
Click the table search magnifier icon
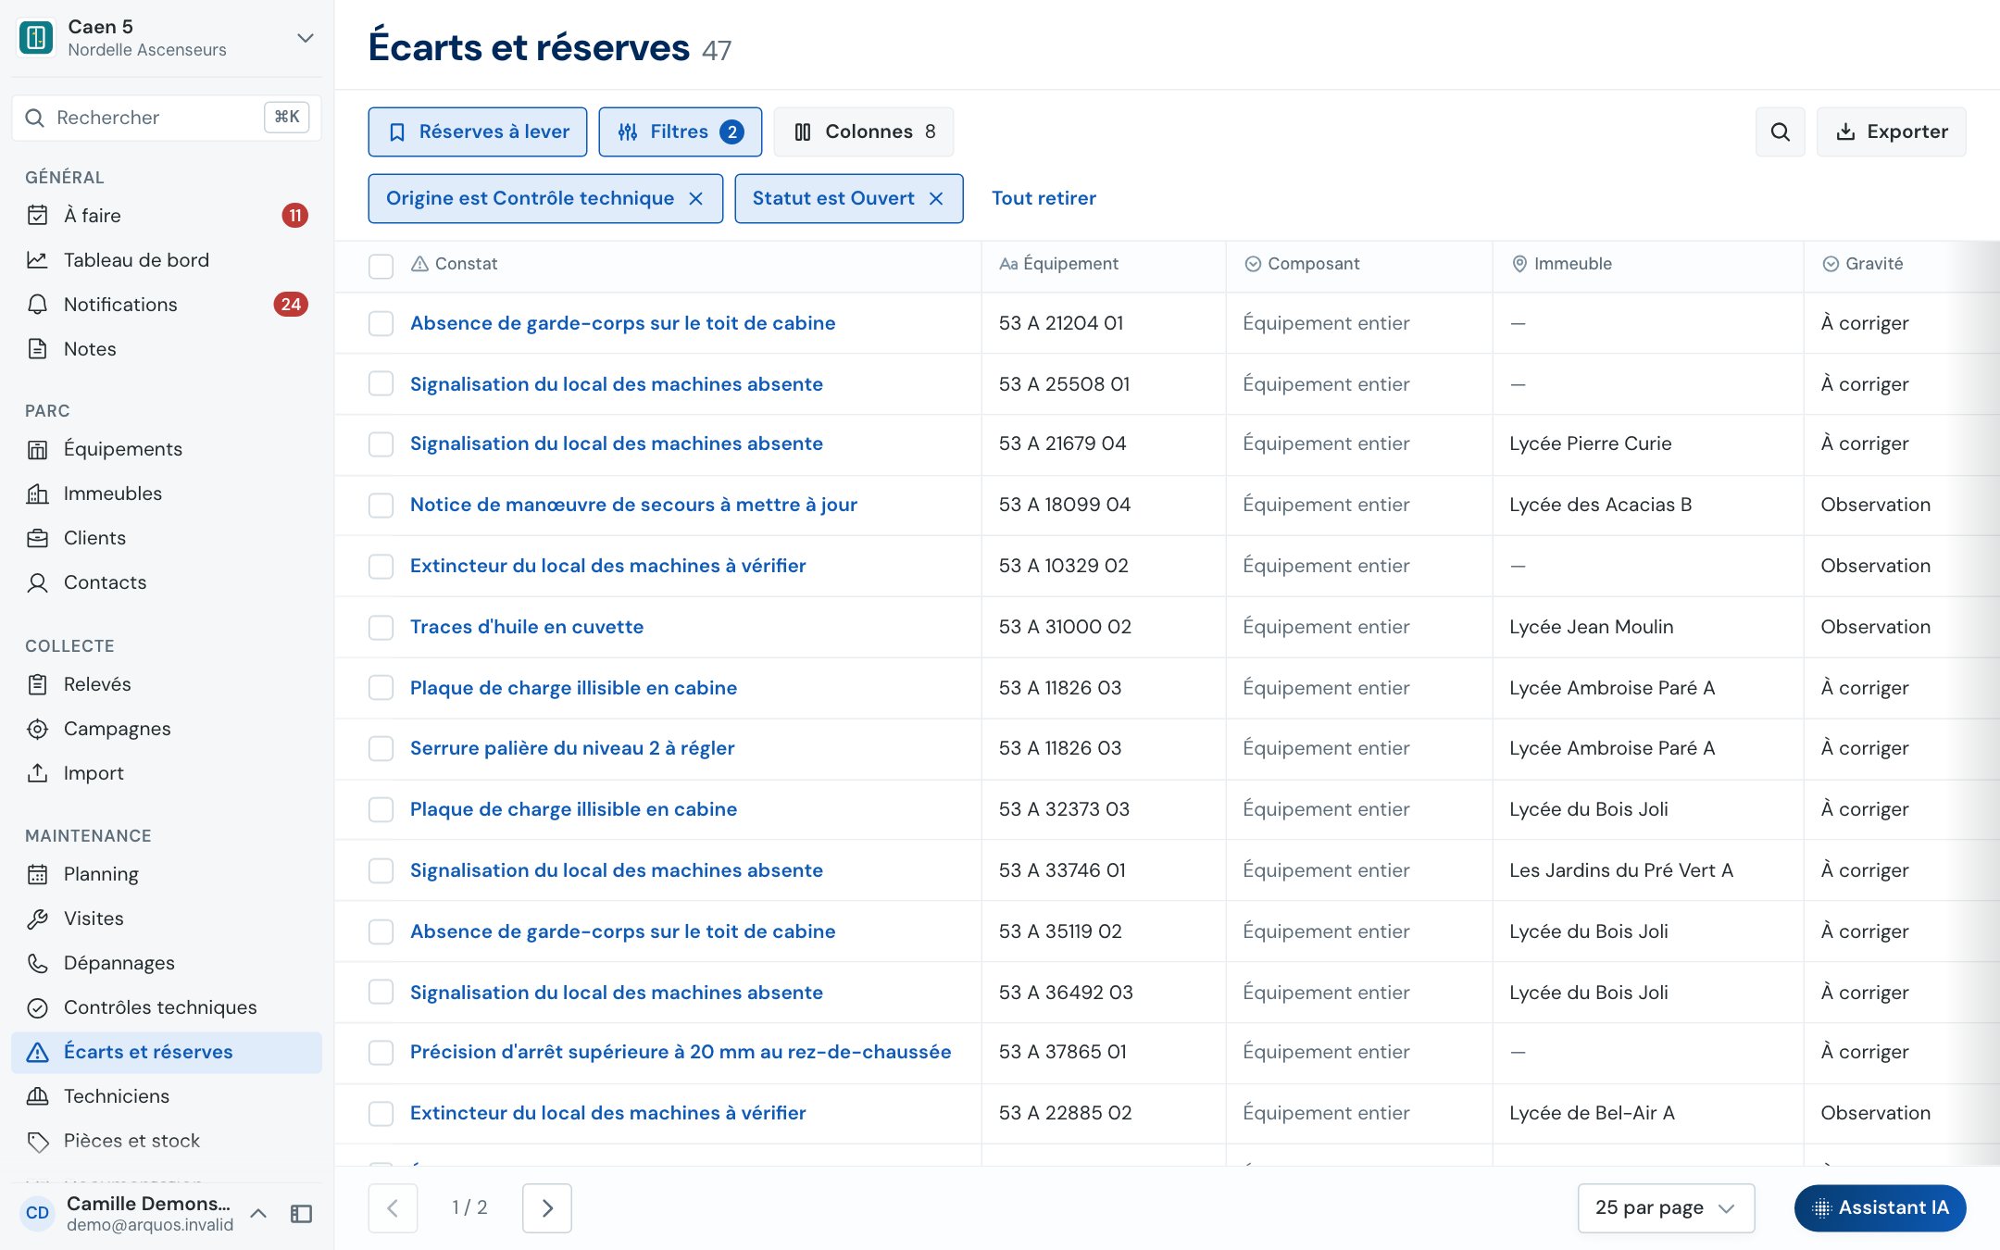(1780, 131)
